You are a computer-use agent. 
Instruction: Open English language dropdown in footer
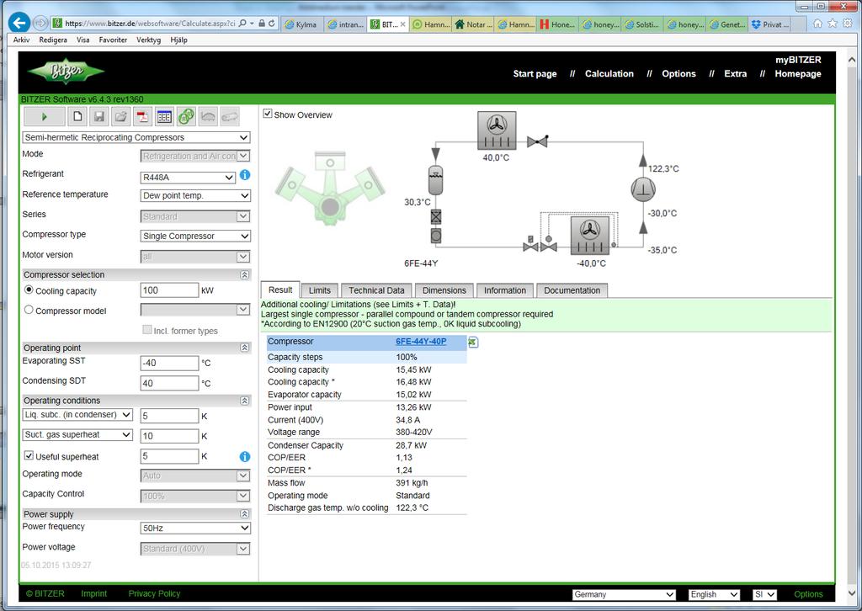715,594
